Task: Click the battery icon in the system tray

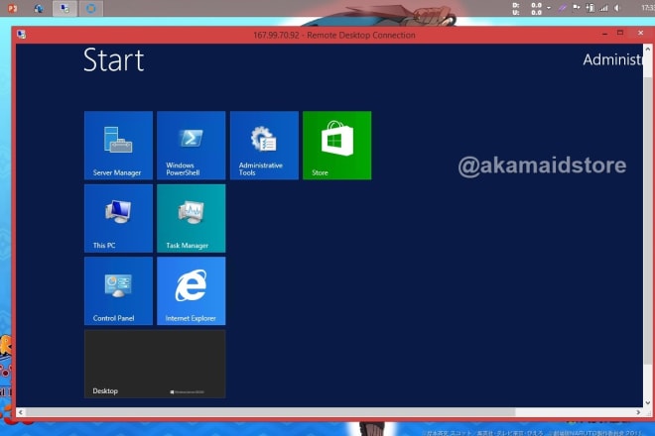Action: pos(590,8)
